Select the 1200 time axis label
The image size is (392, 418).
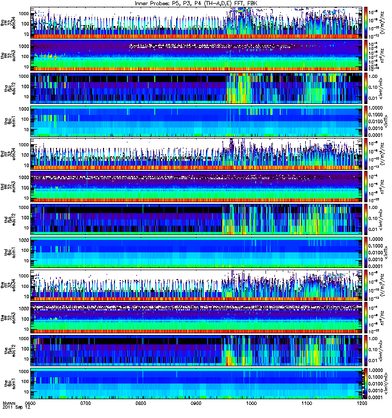tap(362, 403)
